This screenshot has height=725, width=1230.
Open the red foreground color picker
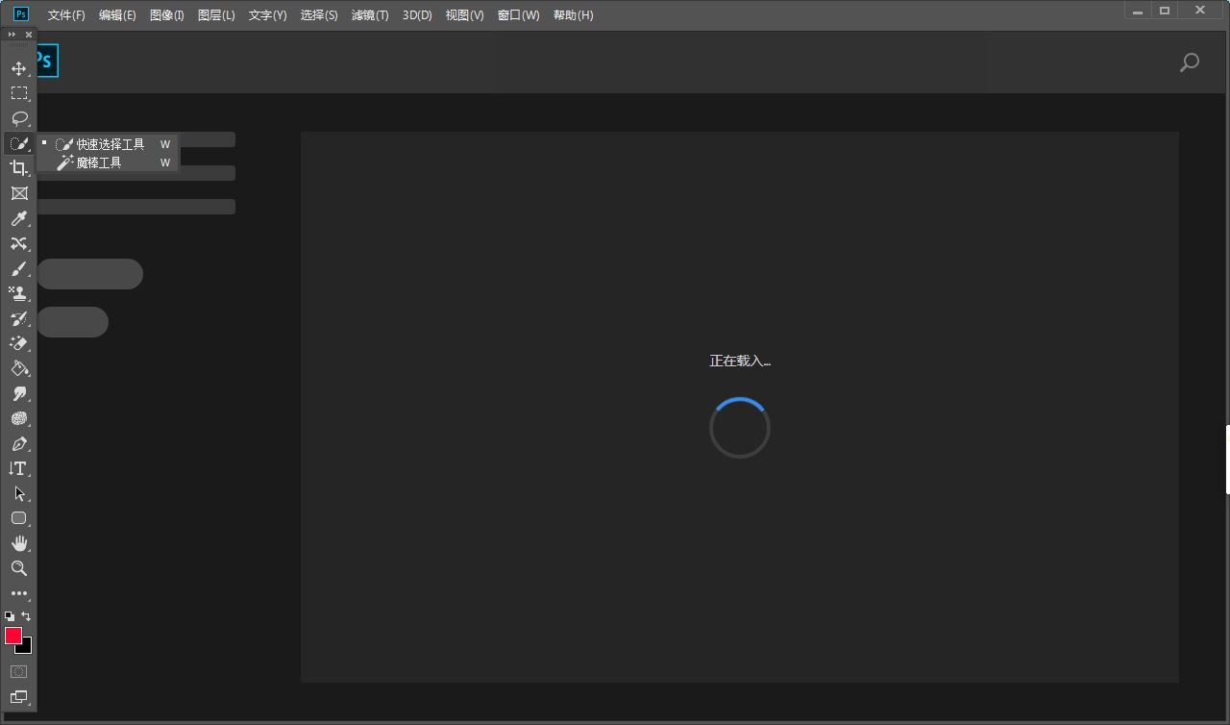click(13, 636)
